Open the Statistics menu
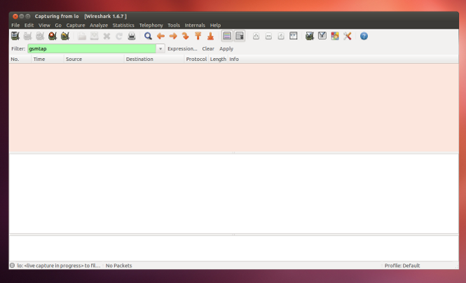466x283 pixels. coord(123,25)
